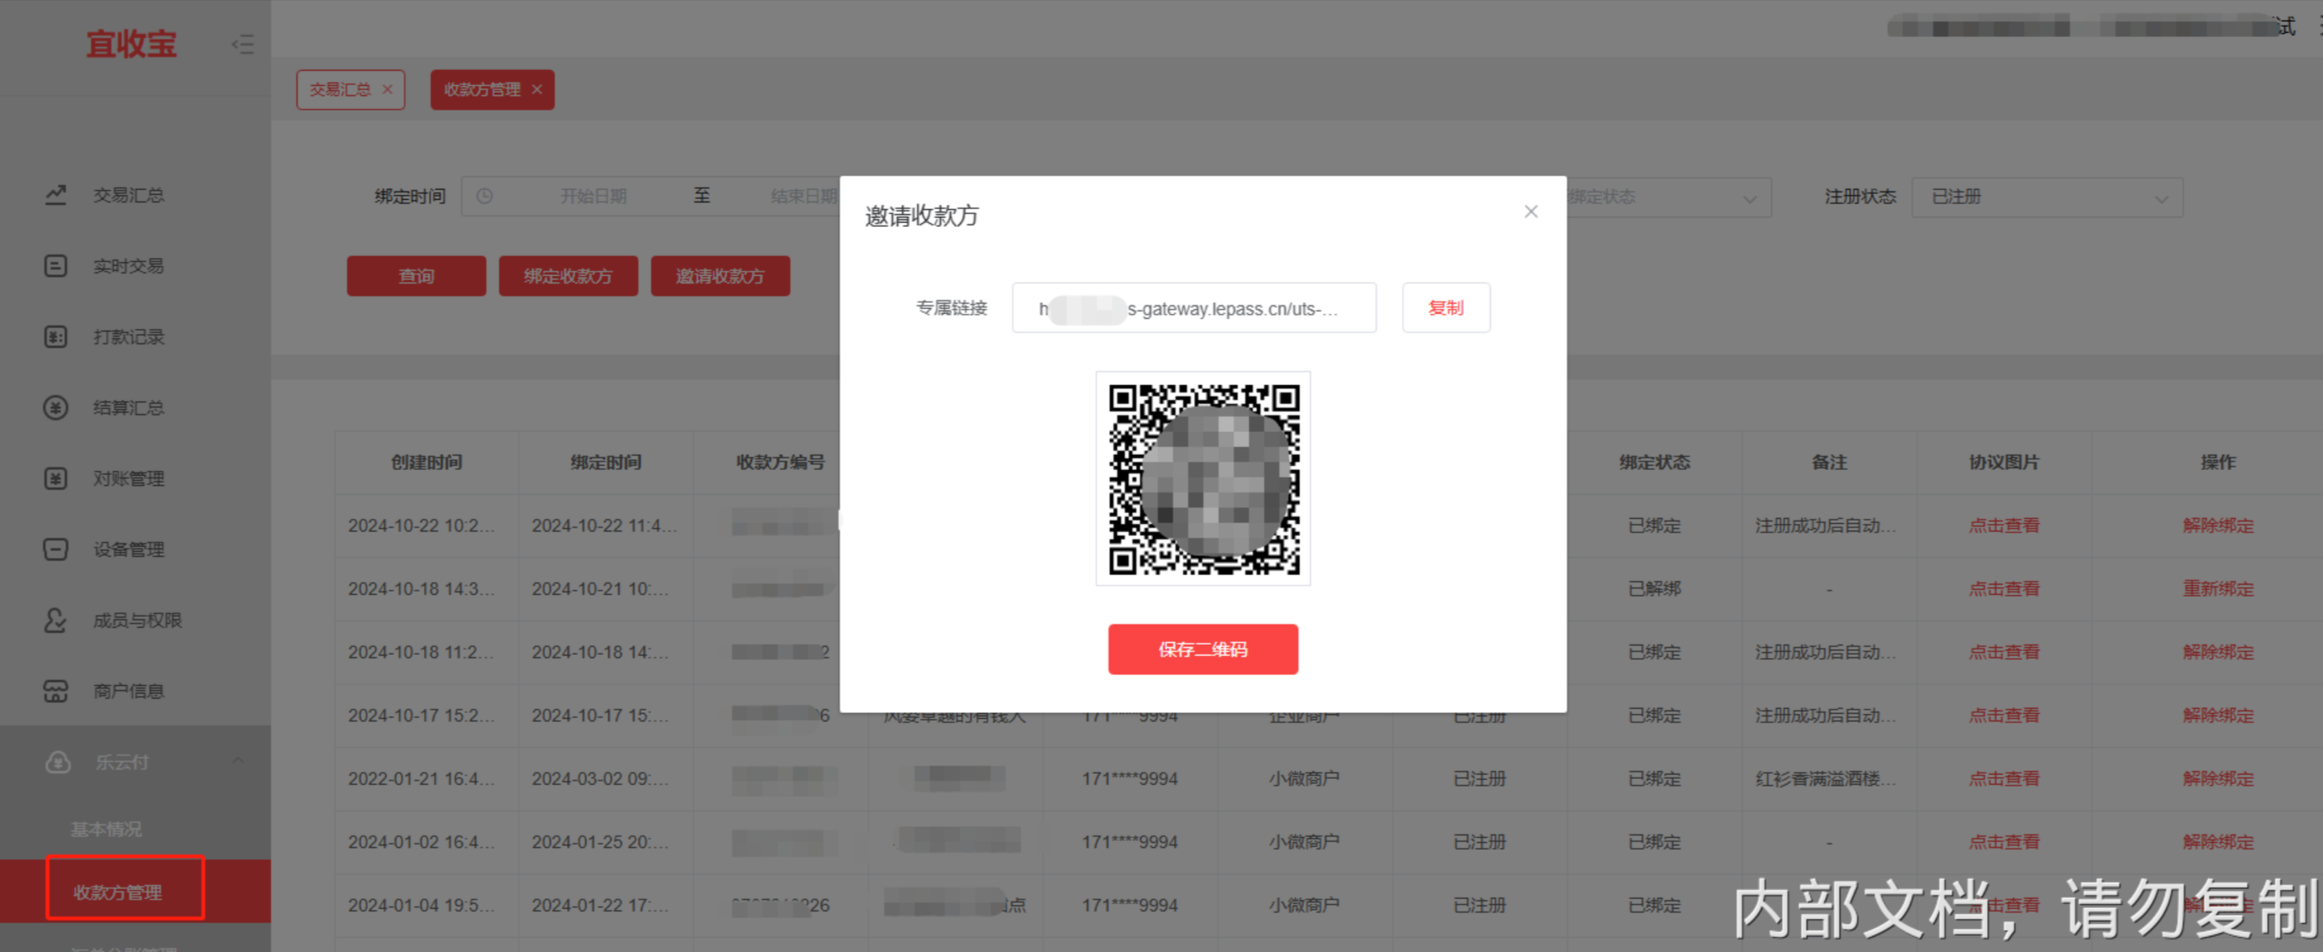Click 重新绑定 in the 已解绑 row
Screen dimensions: 2323x952
[x=2218, y=589]
